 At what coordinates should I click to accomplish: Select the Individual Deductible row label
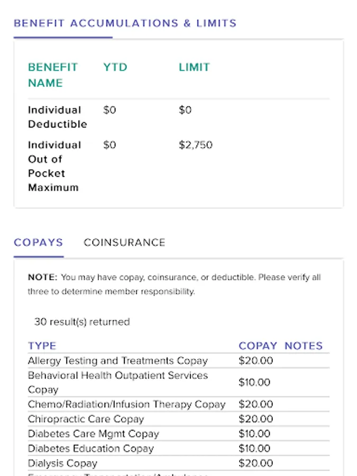pyautogui.click(x=57, y=117)
